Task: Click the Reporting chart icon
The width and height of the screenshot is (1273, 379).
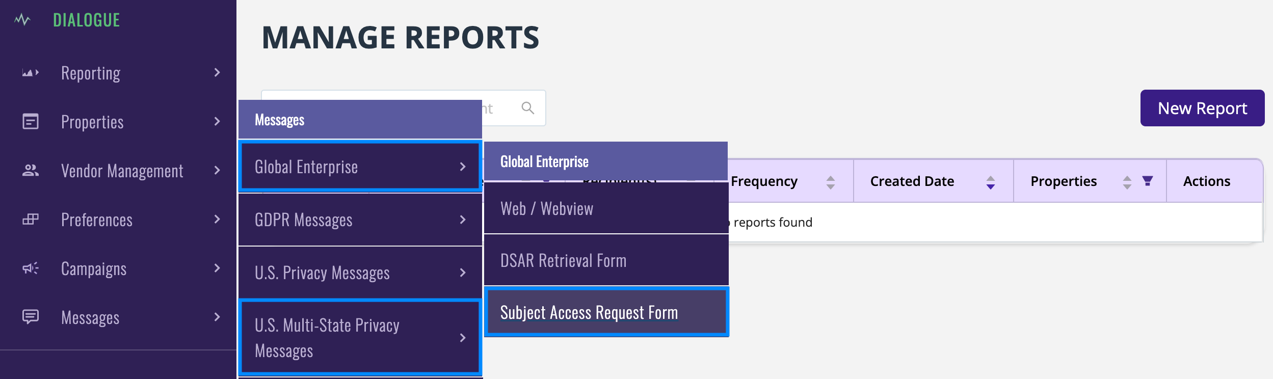Action: tap(31, 73)
